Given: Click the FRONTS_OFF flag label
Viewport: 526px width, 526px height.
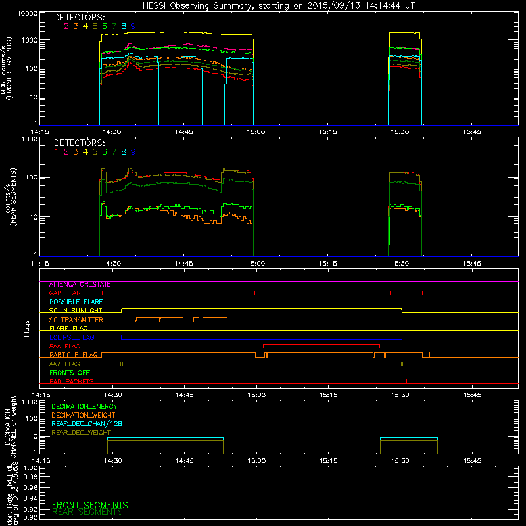Looking at the screenshot, I should pos(70,373).
